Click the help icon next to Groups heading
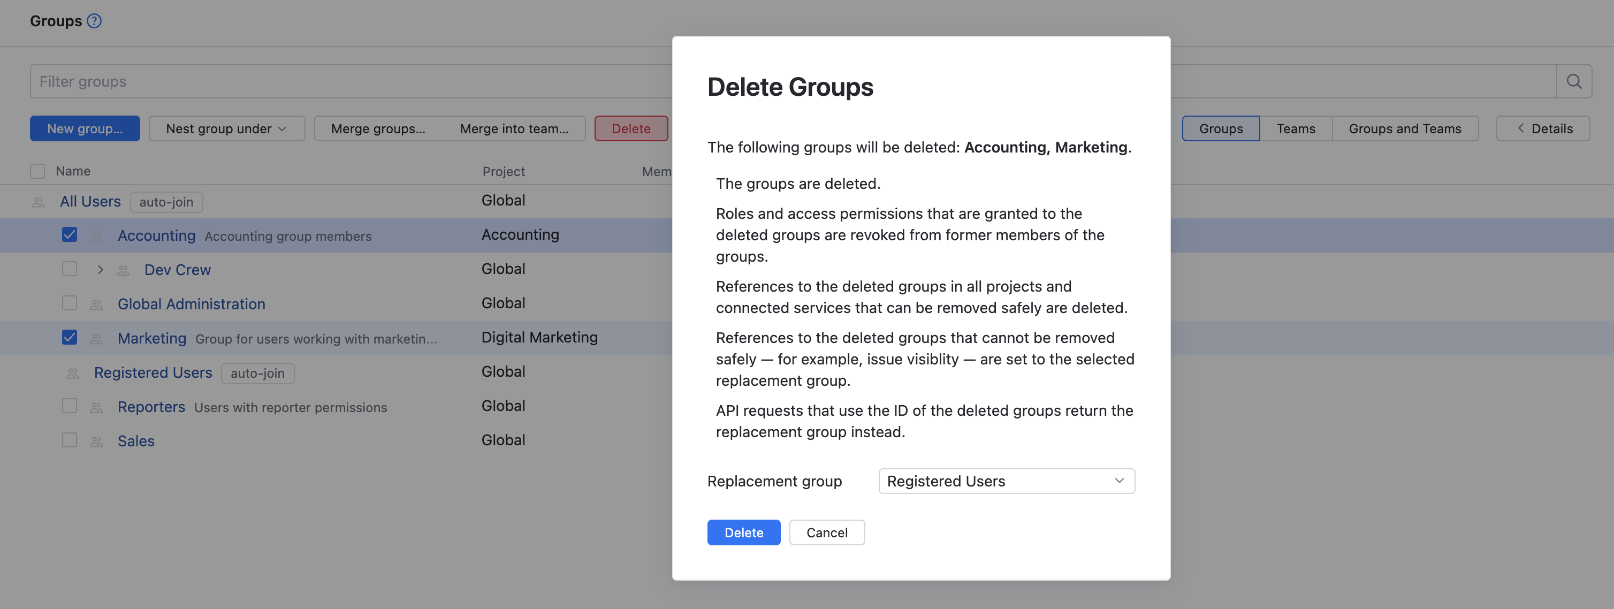This screenshot has height=609, width=1614. click(x=94, y=21)
